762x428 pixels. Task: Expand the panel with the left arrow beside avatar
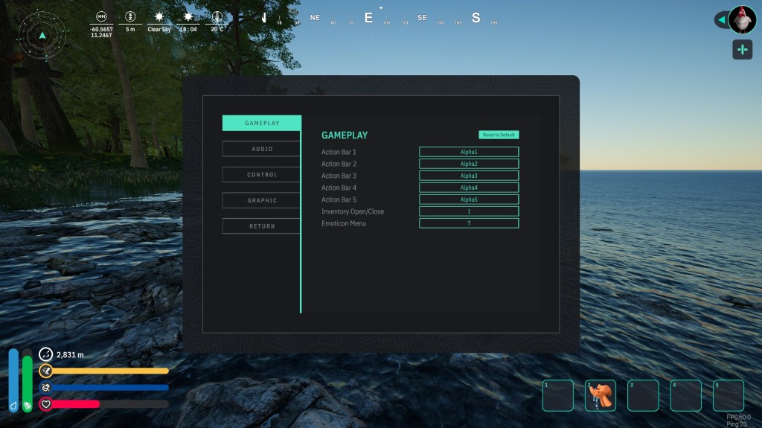pyautogui.click(x=721, y=19)
